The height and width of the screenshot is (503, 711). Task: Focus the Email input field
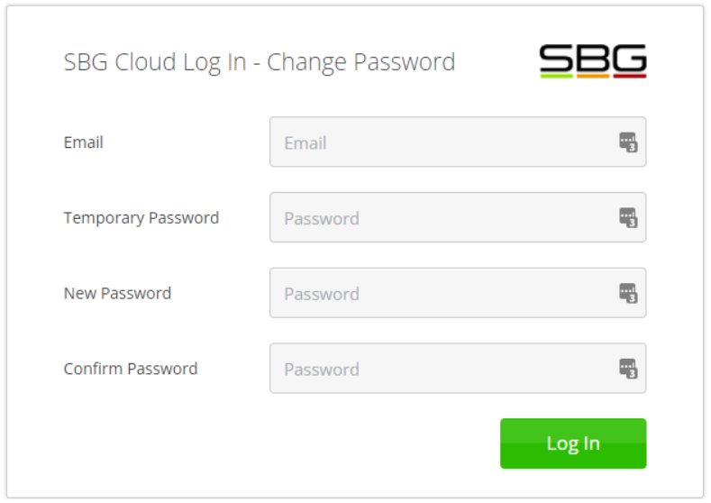pyautogui.click(x=442, y=142)
